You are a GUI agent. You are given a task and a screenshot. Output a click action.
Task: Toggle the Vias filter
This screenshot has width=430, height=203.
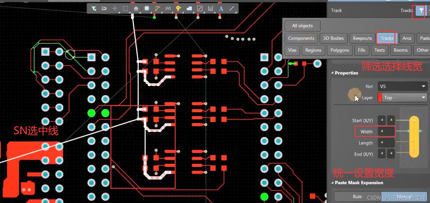click(292, 50)
